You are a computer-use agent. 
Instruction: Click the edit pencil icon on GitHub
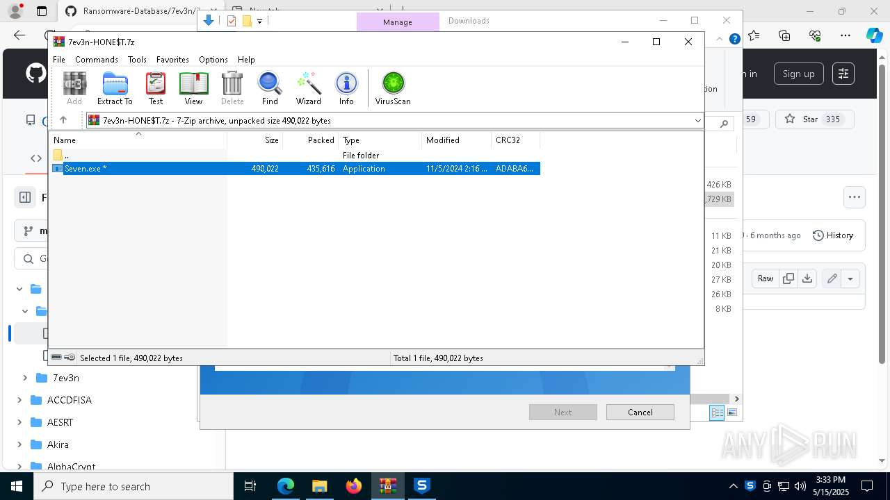[x=832, y=278]
